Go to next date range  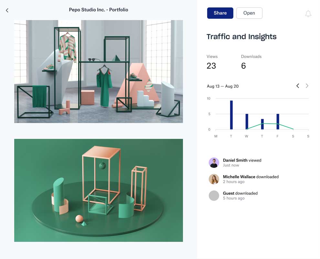[x=307, y=86]
